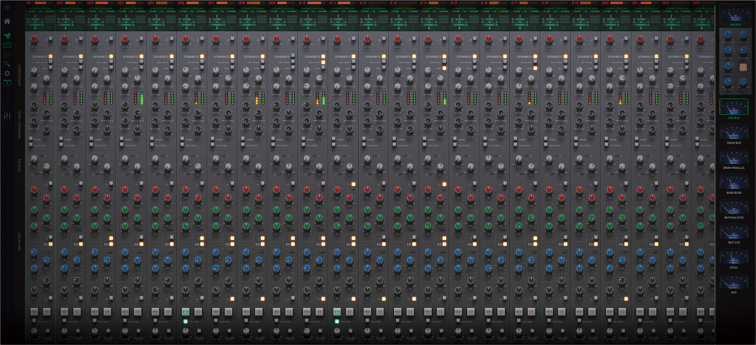Select the RHYTHM GTRS meter thumbnail

(x=734, y=207)
